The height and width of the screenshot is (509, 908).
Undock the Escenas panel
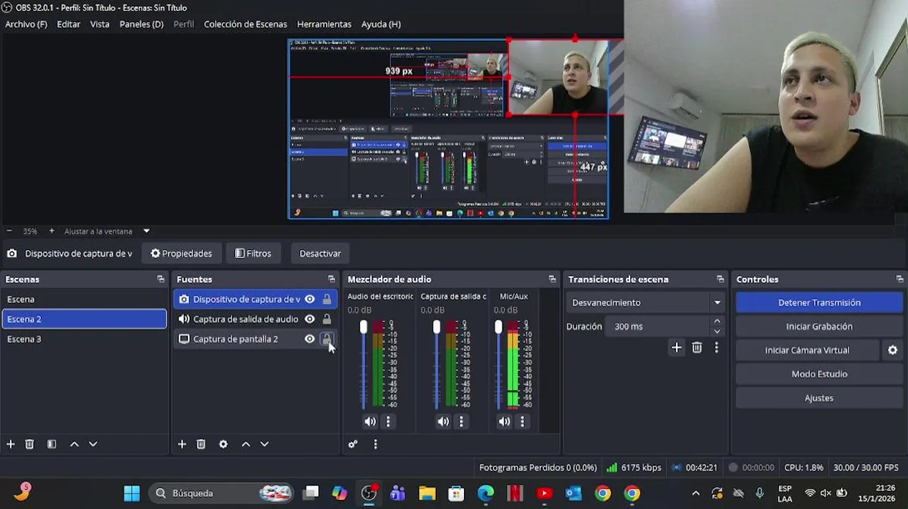point(161,279)
